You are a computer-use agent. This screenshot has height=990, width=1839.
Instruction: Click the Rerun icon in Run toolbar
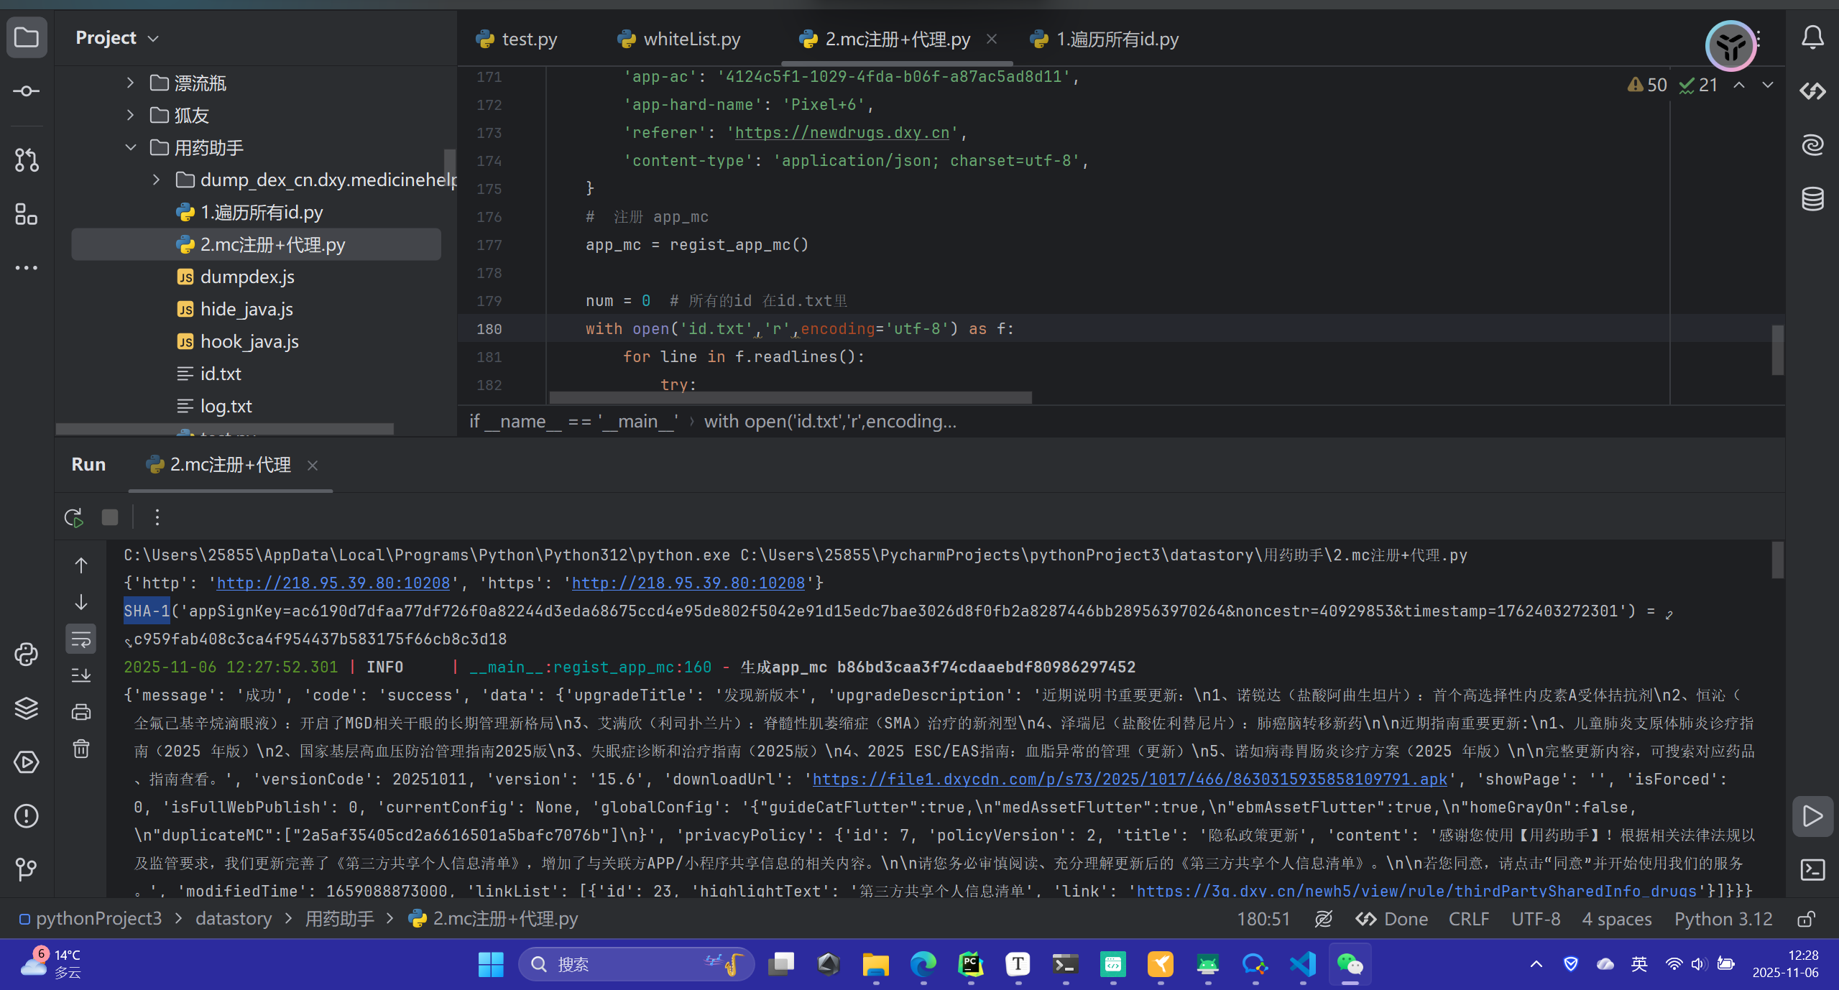[x=74, y=517]
